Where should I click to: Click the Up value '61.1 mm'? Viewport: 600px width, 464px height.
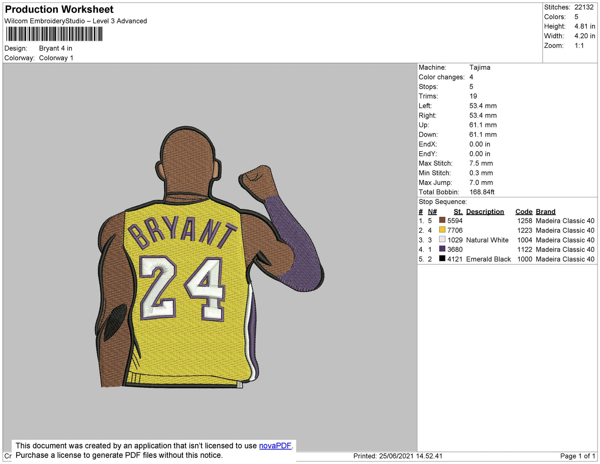click(483, 125)
